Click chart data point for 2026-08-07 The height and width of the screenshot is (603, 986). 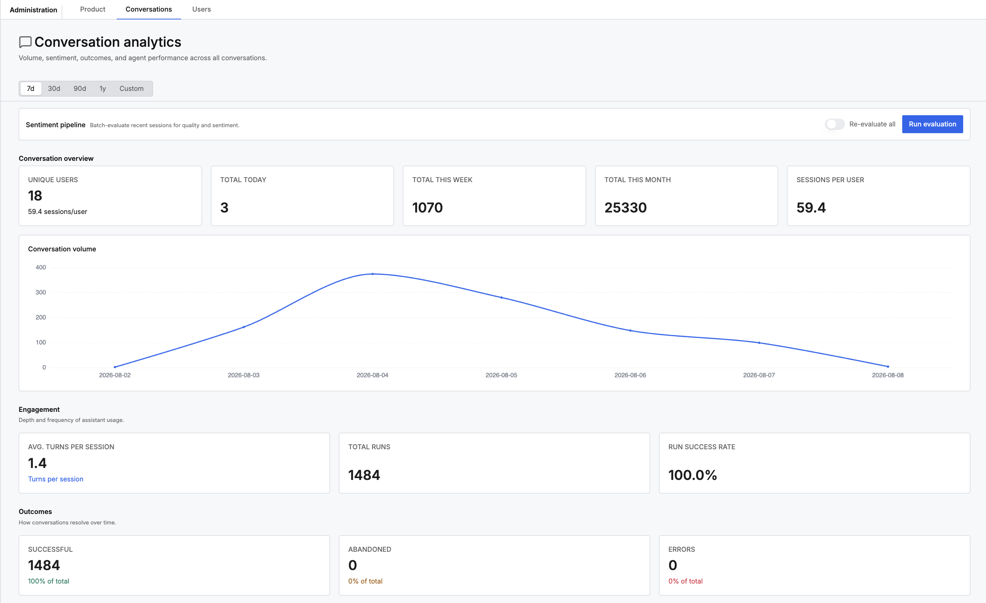coord(759,343)
